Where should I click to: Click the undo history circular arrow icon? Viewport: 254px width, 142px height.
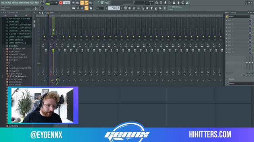pyautogui.click(x=156, y=3)
